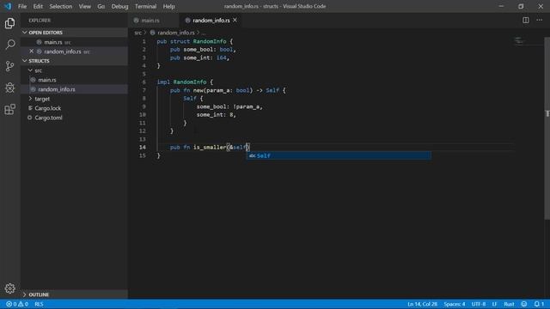Click the RLS status bar item
The image size is (550, 309).
pos(39,304)
